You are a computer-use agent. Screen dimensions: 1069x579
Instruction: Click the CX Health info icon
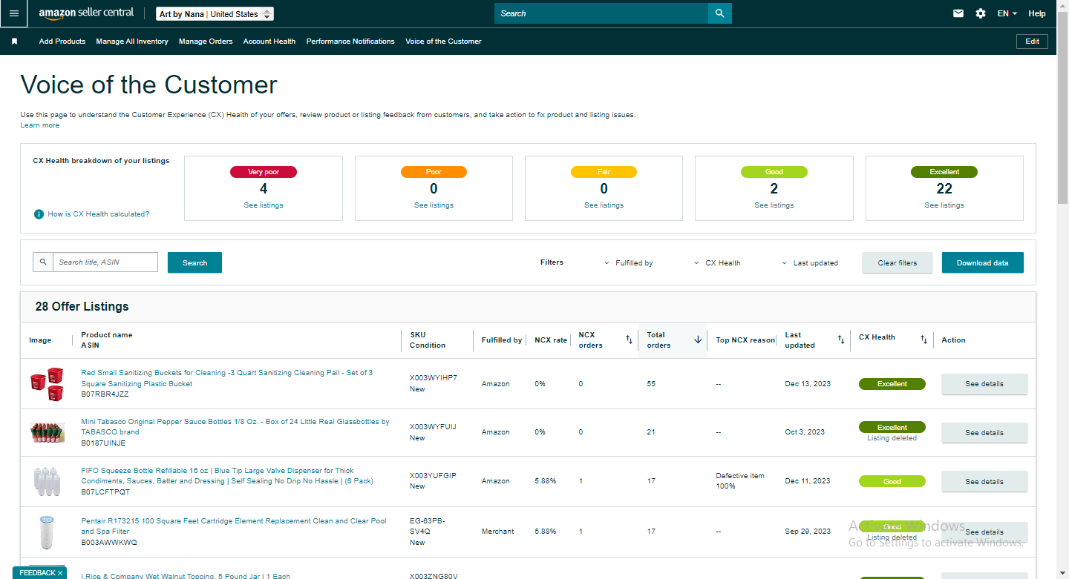[x=39, y=214]
